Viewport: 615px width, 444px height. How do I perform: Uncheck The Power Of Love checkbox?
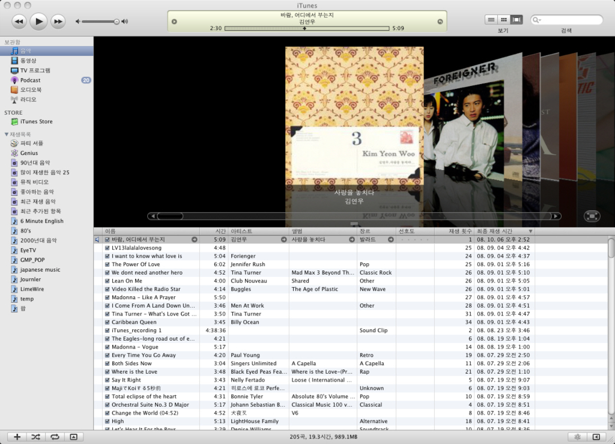point(107,264)
